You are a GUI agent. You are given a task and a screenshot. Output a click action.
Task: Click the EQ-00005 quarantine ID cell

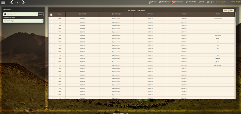[x=82, y=32]
